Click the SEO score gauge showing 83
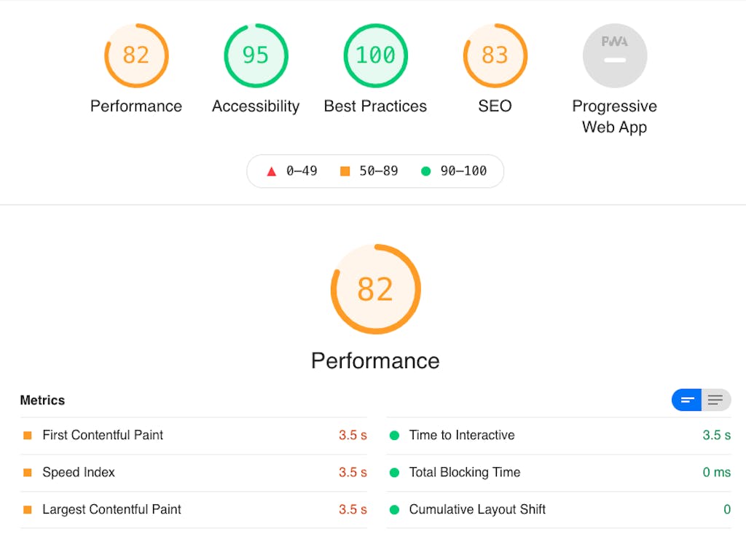The height and width of the screenshot is (534, 746). [x=495, y=55]
